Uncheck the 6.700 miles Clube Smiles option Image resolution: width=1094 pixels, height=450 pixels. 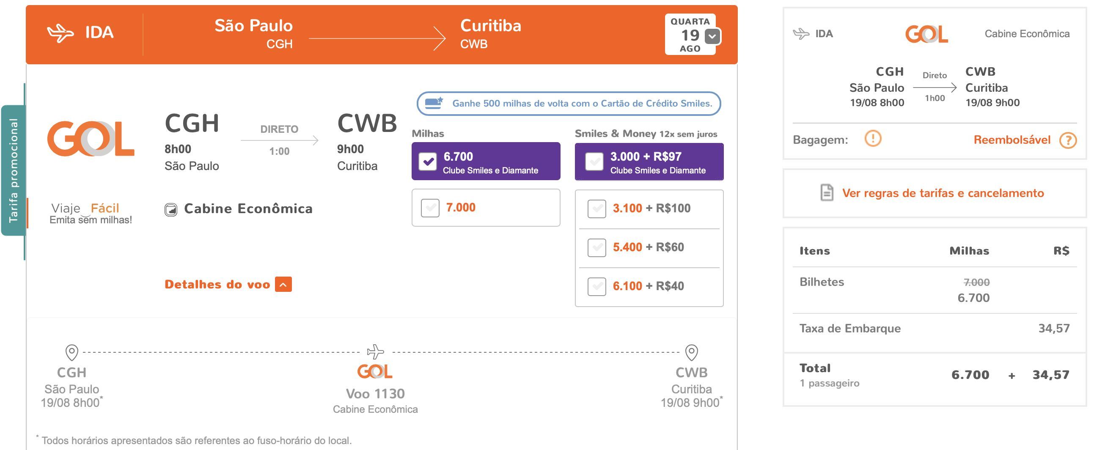coord(428,162)
